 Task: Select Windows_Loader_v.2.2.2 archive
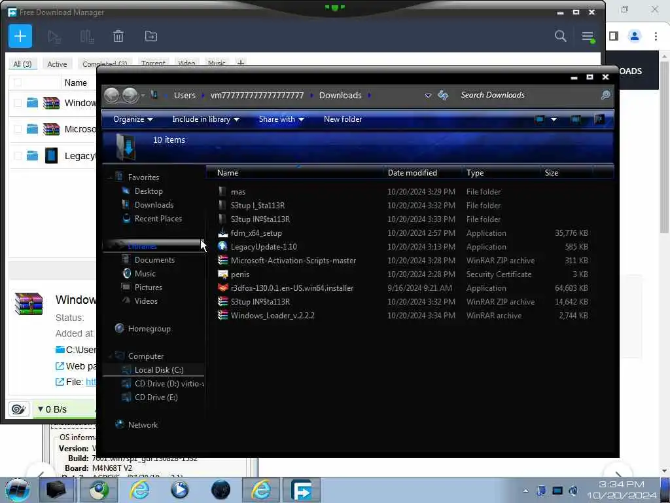click(x=272, y=316)
